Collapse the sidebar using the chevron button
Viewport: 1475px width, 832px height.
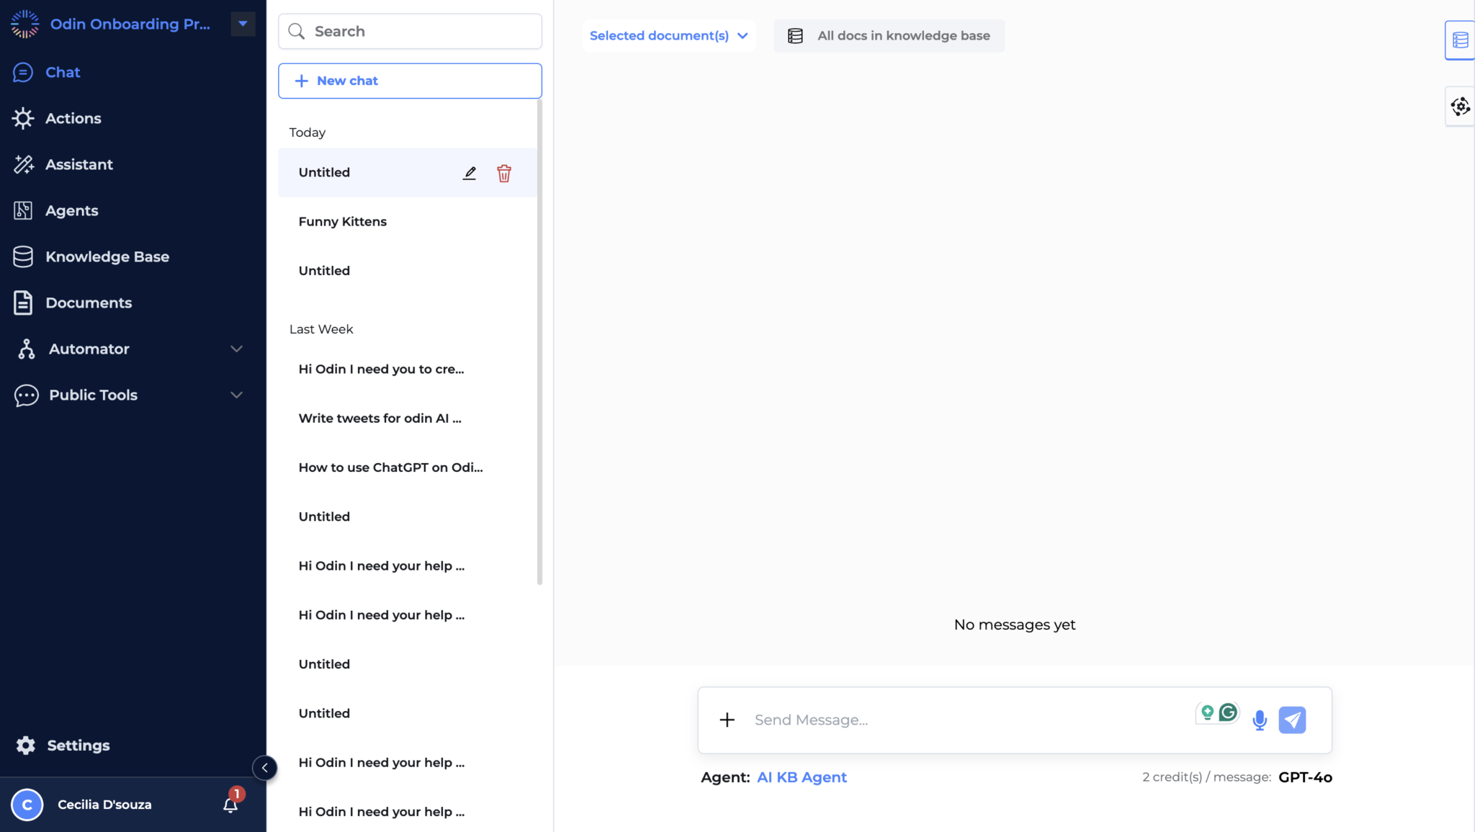pyautogui.click(x=264, y=768)
